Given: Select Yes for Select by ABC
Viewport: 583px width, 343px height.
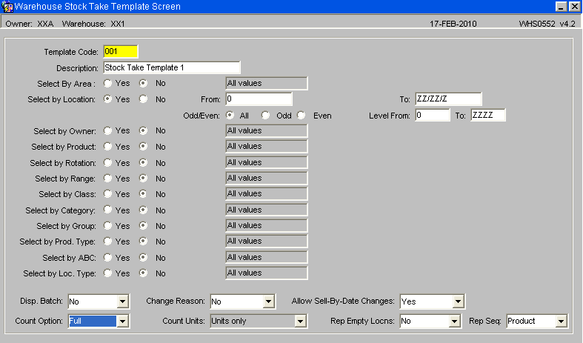Looking at the screenshot, I should [x=108, y=258].
